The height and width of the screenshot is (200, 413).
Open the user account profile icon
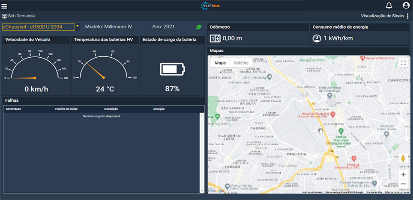coord(406,6)
